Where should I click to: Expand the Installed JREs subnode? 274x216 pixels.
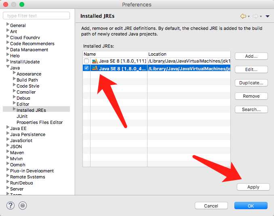[14, 109]
